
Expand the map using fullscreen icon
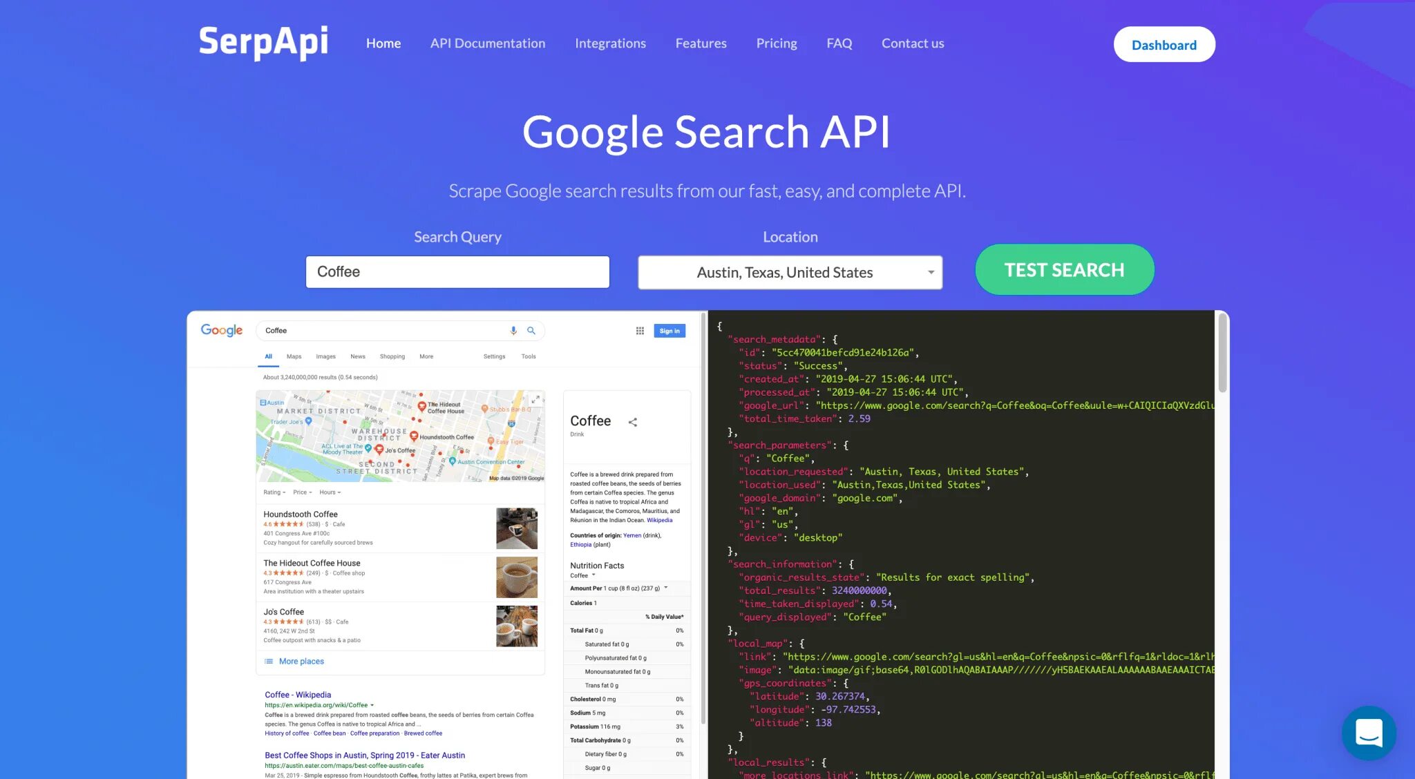[x=535, y=400]
